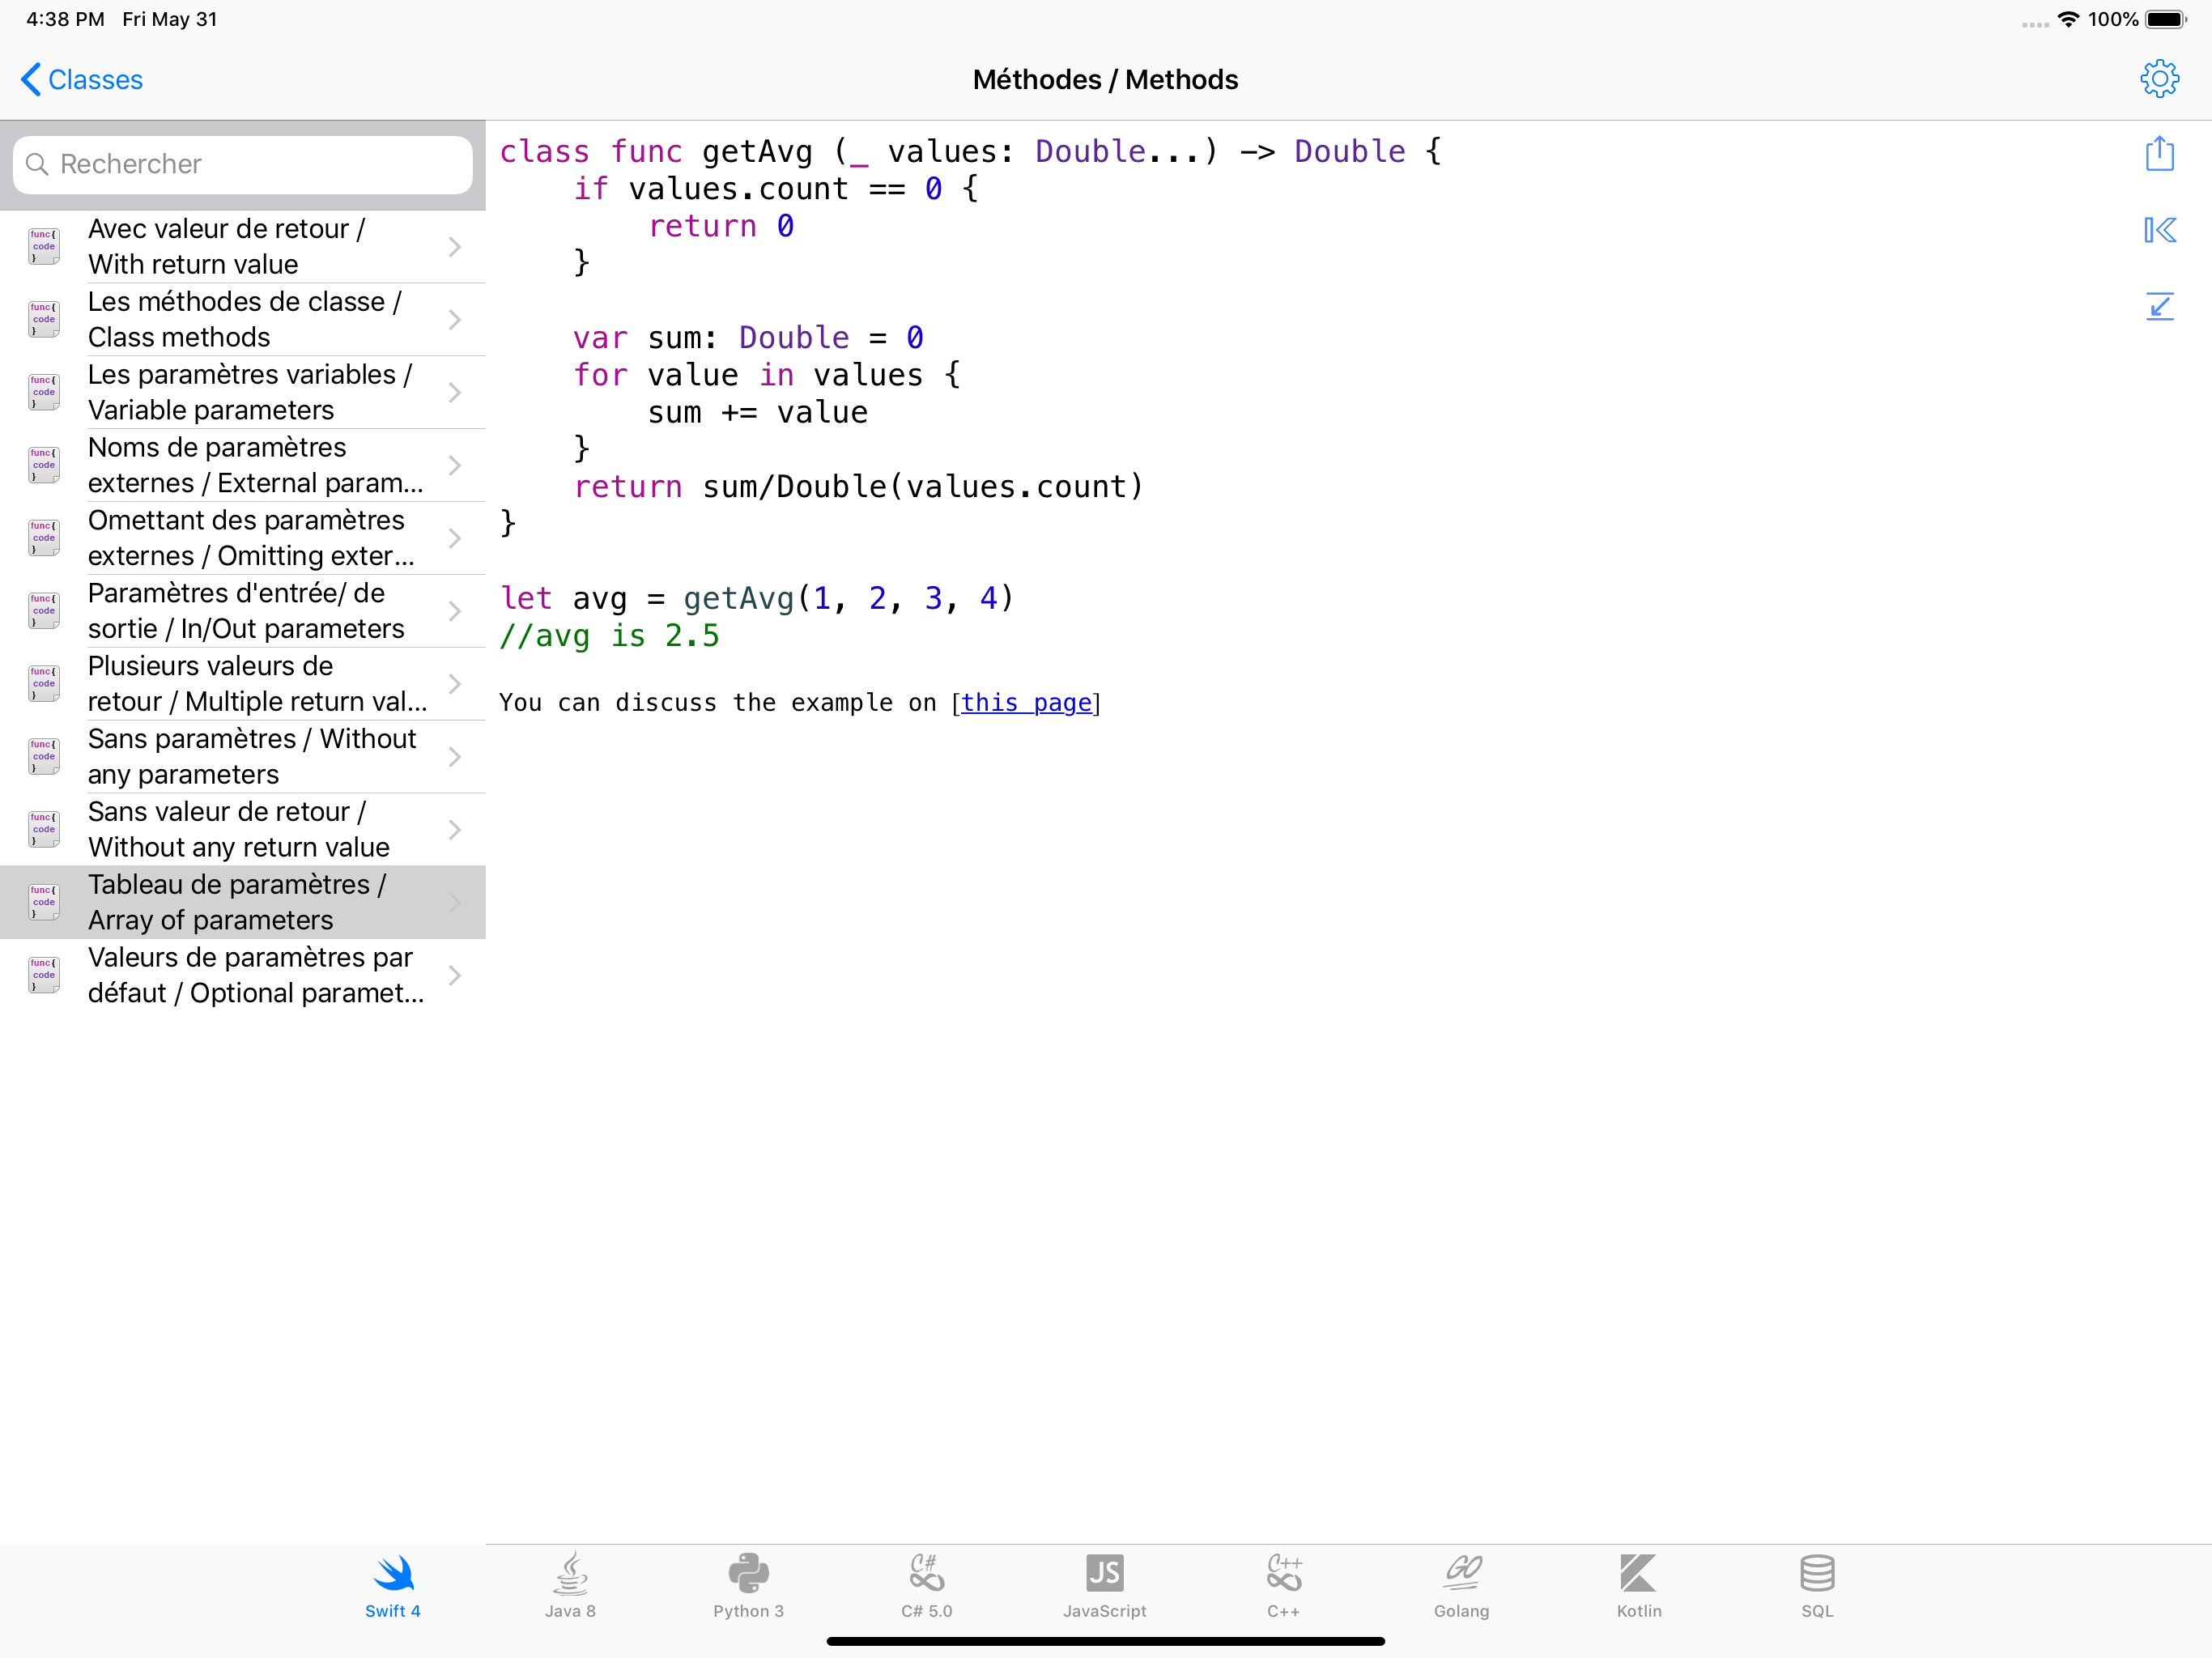This screenshot has width=2212, height=1658.
Task: Expand the Variable parameters entry
Action: [x=456, y=392]
